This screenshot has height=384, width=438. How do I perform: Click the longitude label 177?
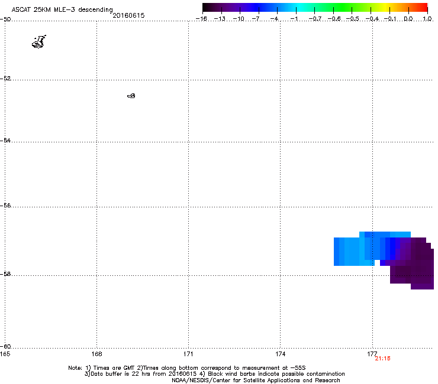(x=372, y=354)
